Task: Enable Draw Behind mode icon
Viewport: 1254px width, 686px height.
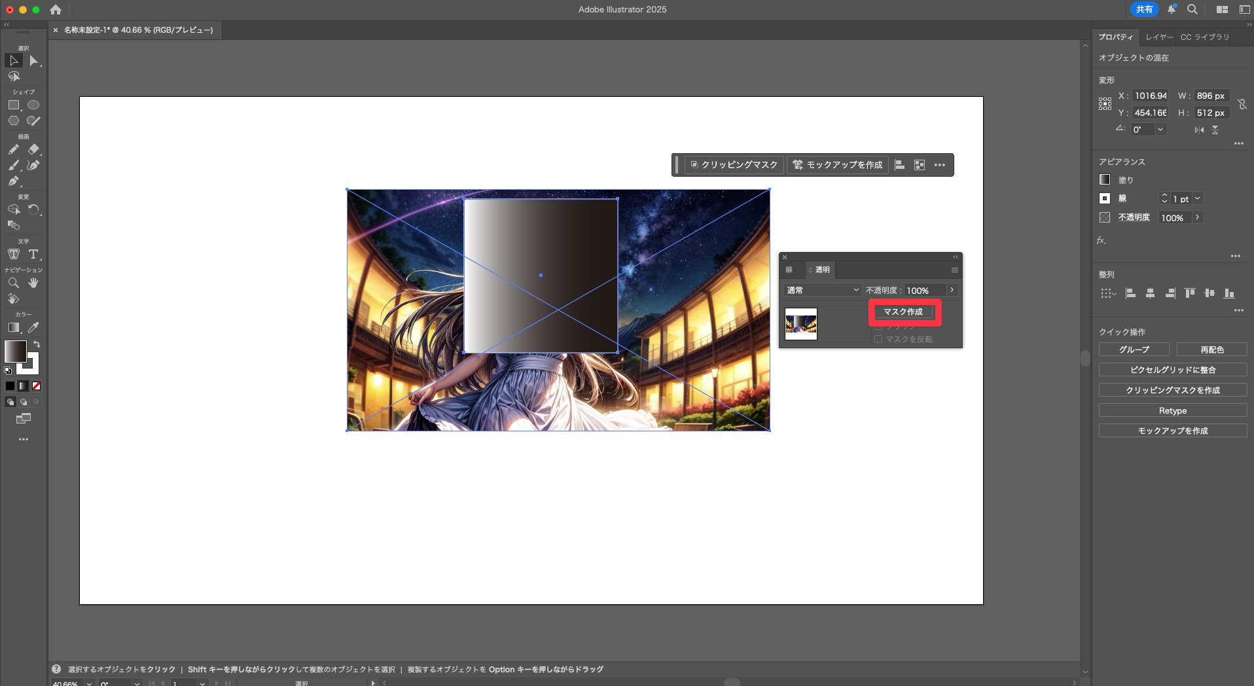Action: (x=23, y=402)
